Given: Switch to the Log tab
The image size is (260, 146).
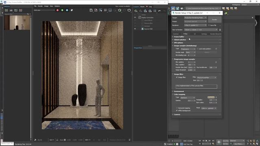Looking at the screenshot, I should coord(150,6).
